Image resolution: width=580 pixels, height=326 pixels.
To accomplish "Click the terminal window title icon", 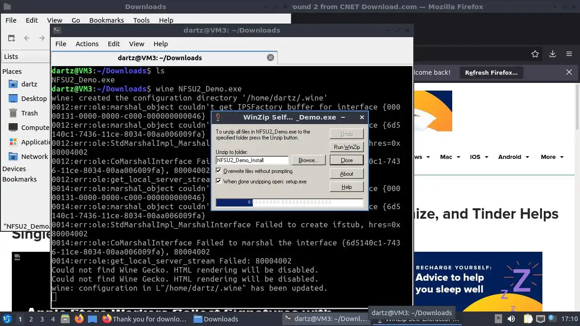I will [57, 30].
